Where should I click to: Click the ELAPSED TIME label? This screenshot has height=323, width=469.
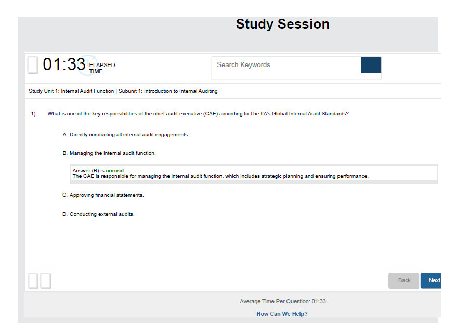[102, 68]
